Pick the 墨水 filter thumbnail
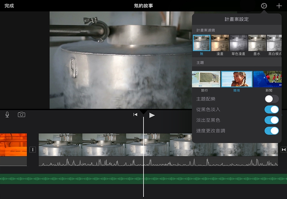287x199 pixels. tap(257, 43)
